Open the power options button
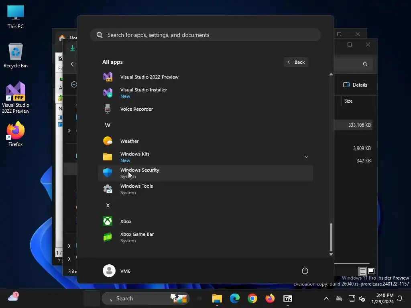411x308 pixels. (x=305, y=271)
